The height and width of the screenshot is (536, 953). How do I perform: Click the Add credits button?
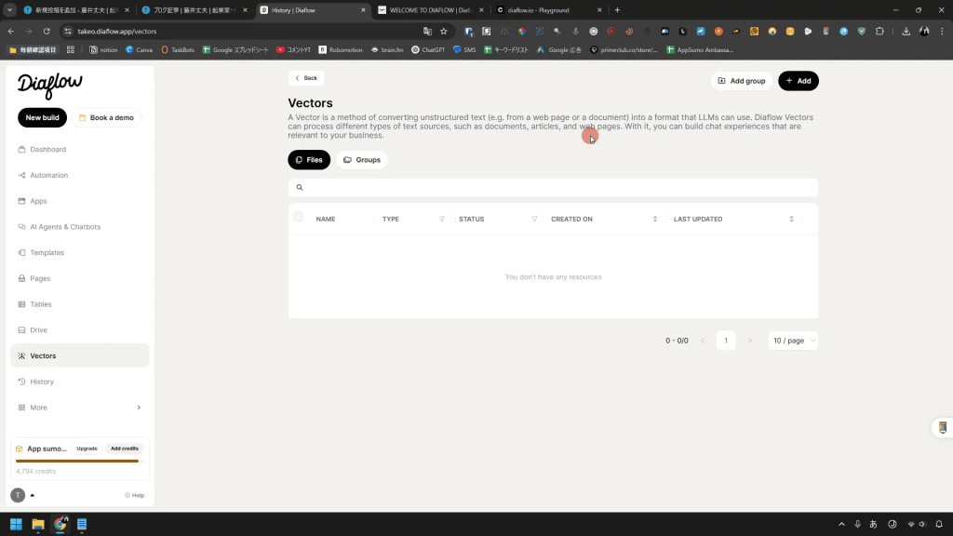pos(125,449)
